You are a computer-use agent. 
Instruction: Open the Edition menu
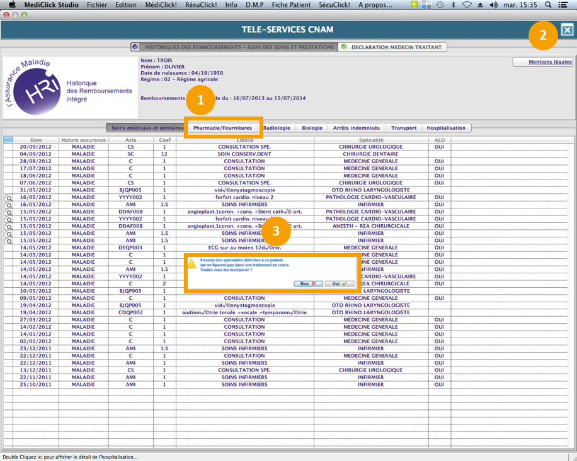pyautogui.click(x=126, y=5)
